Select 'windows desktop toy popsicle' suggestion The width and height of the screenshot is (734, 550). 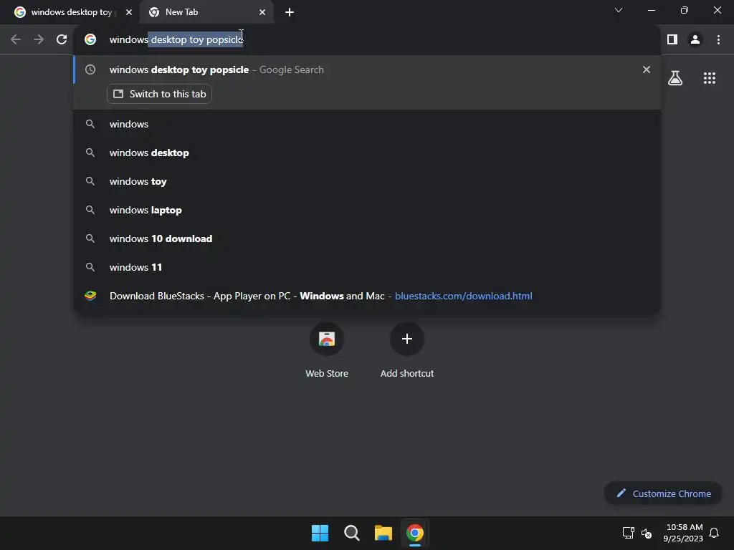click(367, 69)
